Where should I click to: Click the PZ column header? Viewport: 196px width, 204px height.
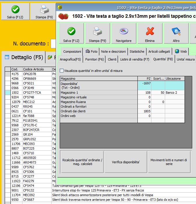pyautogui.click(x=144, y=79)
